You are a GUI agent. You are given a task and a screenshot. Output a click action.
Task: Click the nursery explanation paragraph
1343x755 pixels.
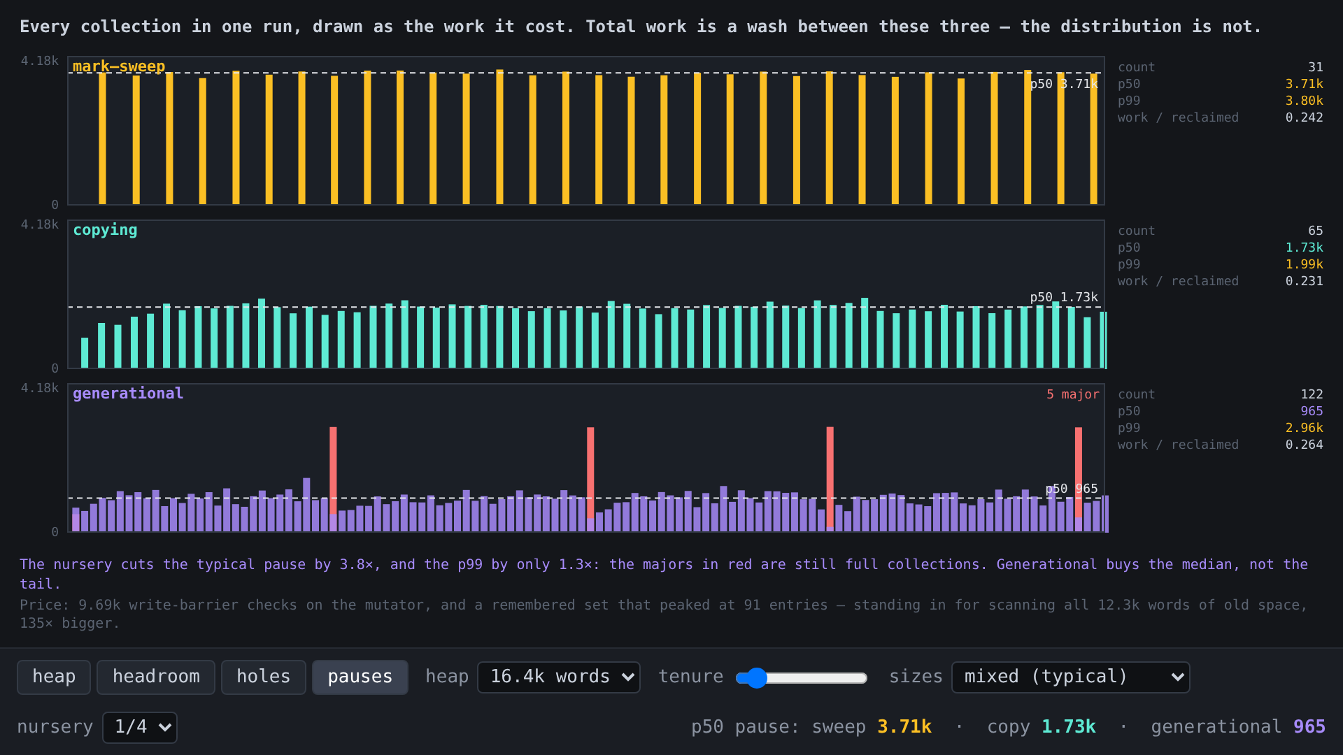point(664,573)
